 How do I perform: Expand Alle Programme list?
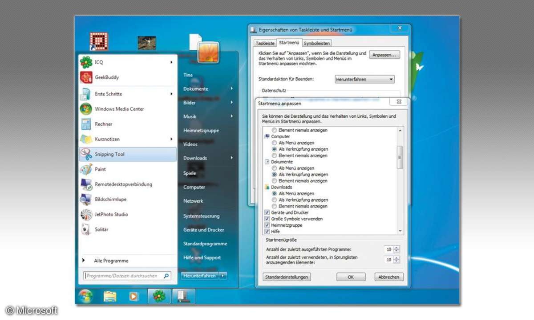pyautogui.click(x=111, y=261)
